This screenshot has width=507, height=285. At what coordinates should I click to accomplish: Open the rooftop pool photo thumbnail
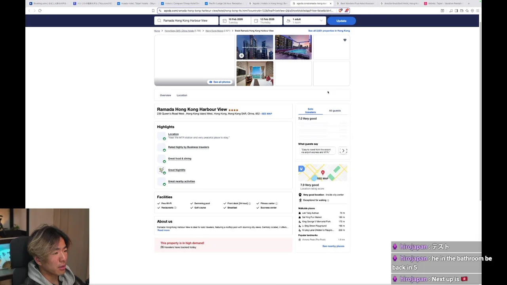click(293, 47)
